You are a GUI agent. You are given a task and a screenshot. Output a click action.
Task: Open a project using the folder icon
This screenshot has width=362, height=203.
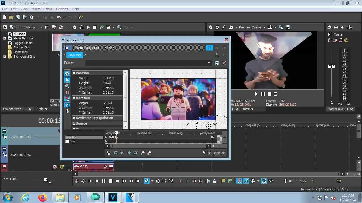coord(11,17)
